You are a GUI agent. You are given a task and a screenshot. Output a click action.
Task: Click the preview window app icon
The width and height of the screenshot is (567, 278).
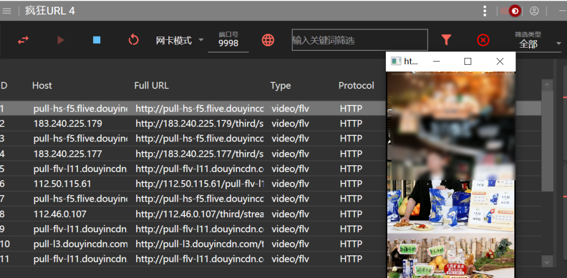[396, 61]
